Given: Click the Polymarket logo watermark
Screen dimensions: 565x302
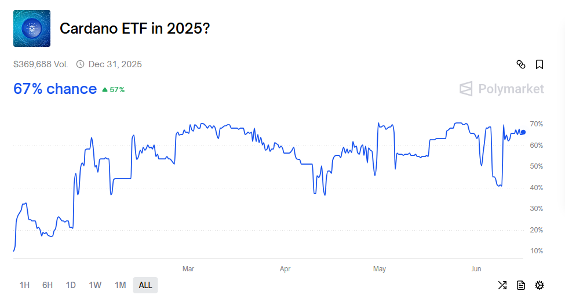Looking at the screenshot, I should click(x=502, y=89).
